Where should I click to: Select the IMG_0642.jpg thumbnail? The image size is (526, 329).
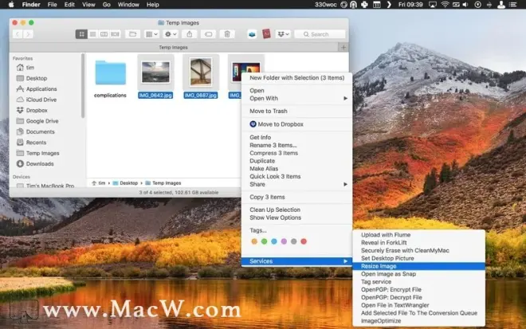click(155, 72)
